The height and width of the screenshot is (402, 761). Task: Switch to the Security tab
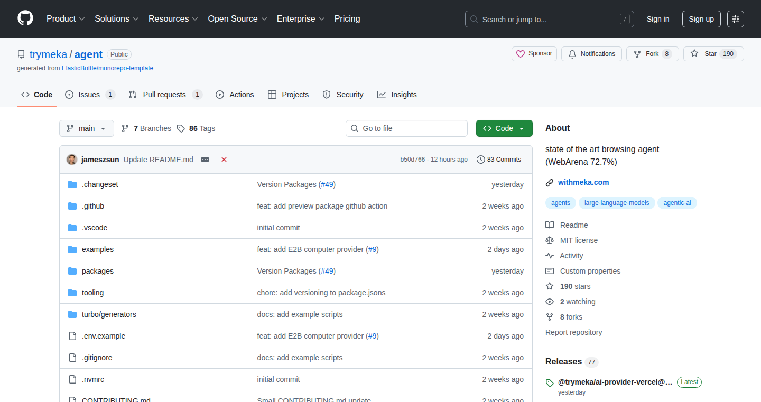(x=343, y=95)
